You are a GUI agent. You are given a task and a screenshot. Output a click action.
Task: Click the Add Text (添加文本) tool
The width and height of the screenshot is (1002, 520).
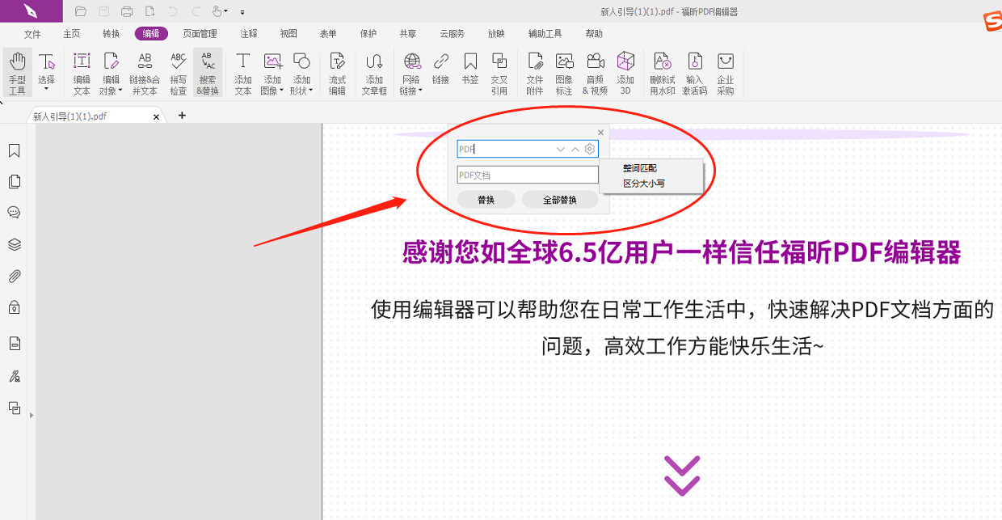click(x=243, y=73)
